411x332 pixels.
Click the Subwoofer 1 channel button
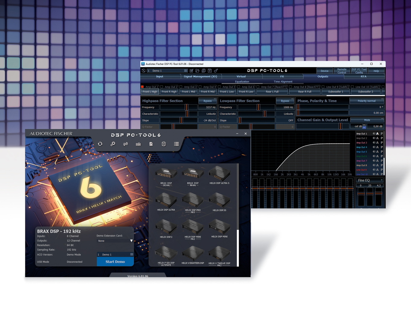(336, 92)
